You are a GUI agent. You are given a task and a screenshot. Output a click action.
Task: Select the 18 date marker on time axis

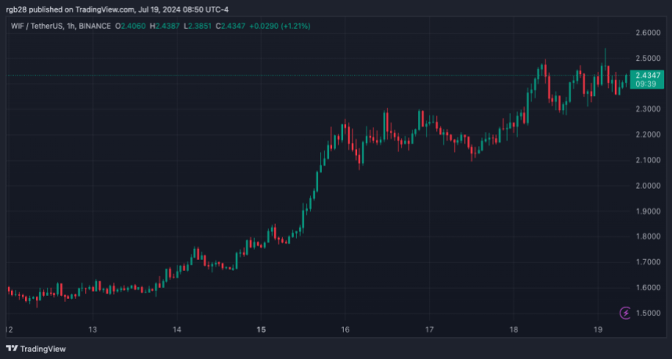(x=514, y=329)
